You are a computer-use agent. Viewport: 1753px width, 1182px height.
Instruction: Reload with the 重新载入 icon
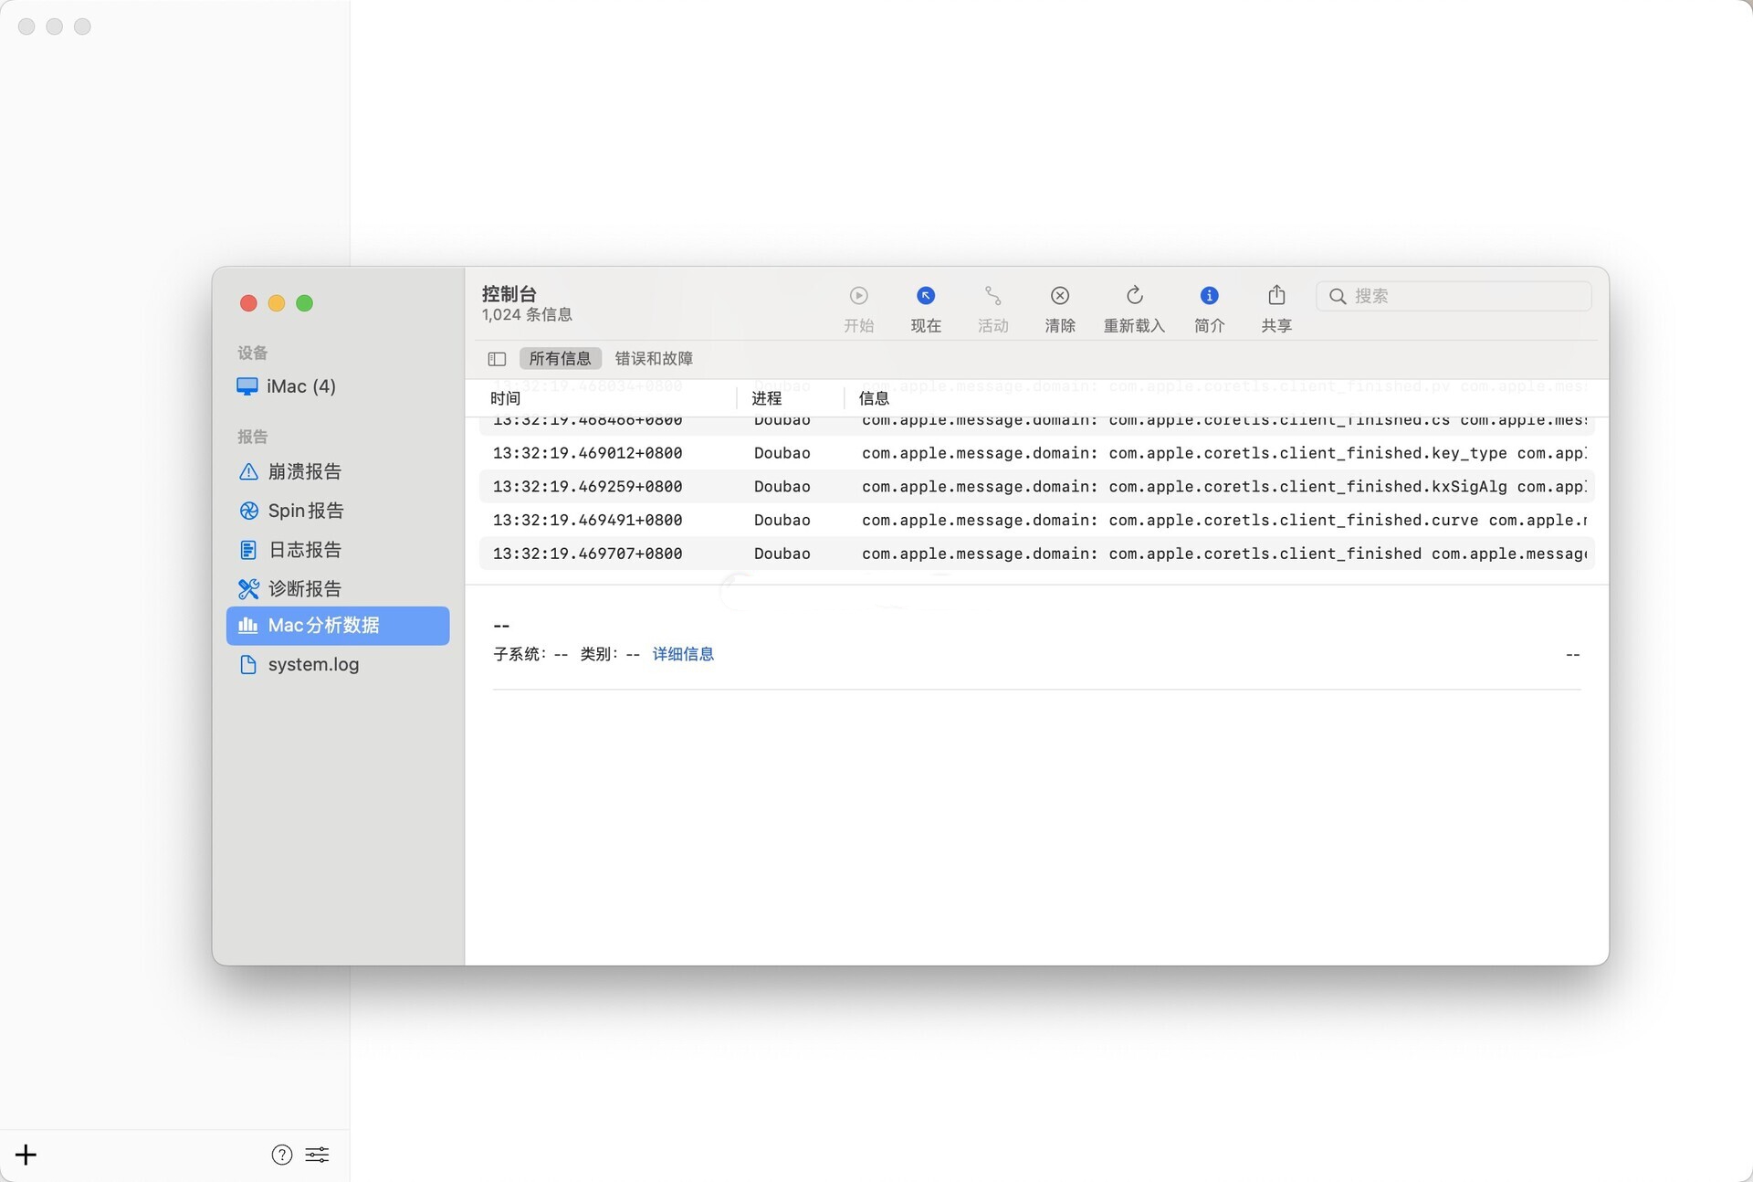[1135, 295]
